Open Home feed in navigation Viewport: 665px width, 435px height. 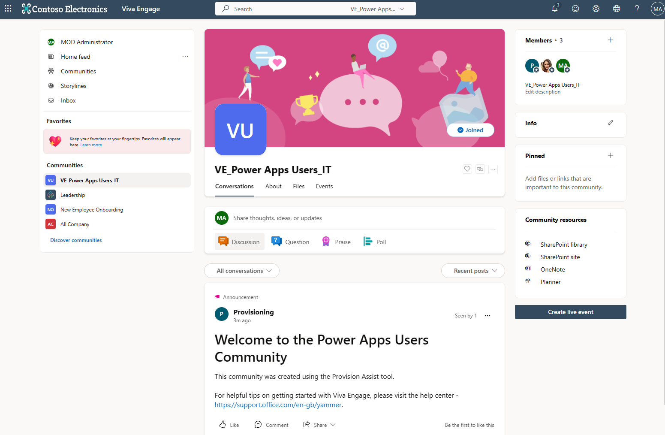[75, 57]
